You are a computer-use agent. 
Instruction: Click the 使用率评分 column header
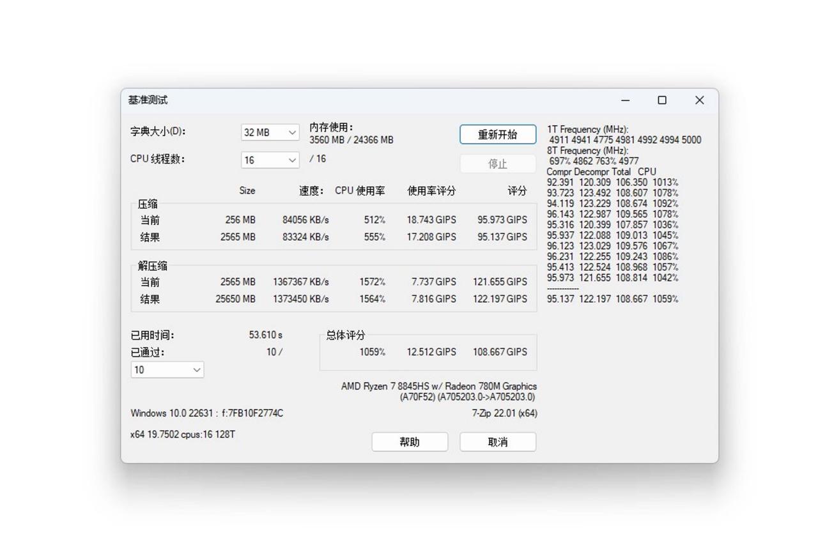click(x=431, y=190)
